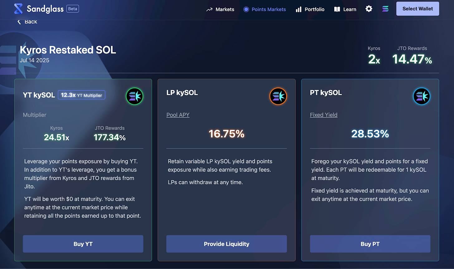The image size is (454, 269).
Task: Click the blue-ringed PT kySOL token icon
Action: click(422, 96)
